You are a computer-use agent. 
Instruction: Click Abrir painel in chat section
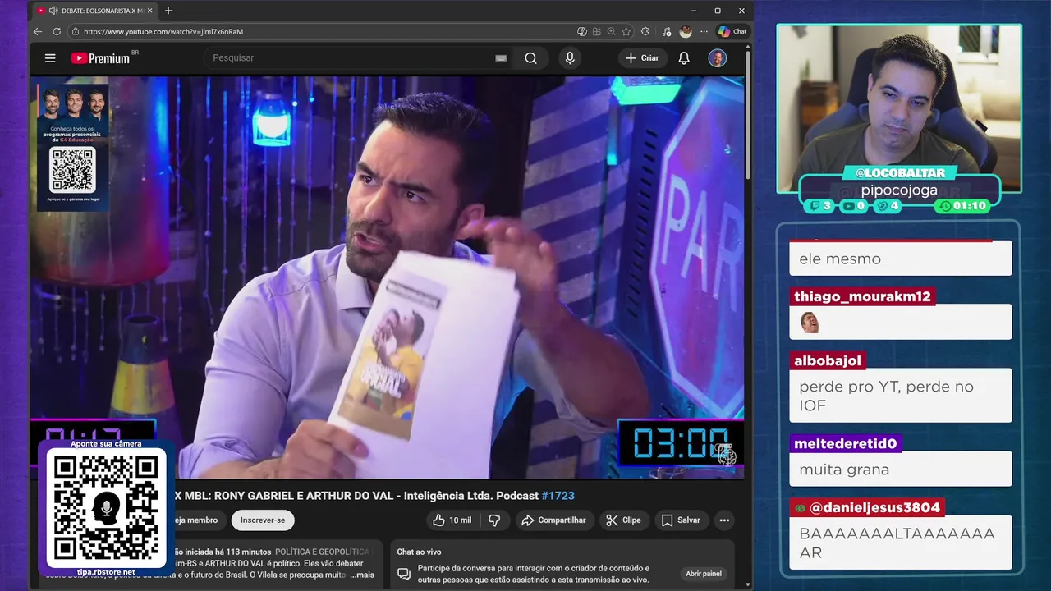click(x=704, y=574)
